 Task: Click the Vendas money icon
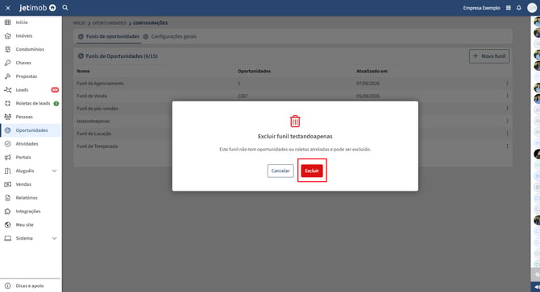(7, 184)
